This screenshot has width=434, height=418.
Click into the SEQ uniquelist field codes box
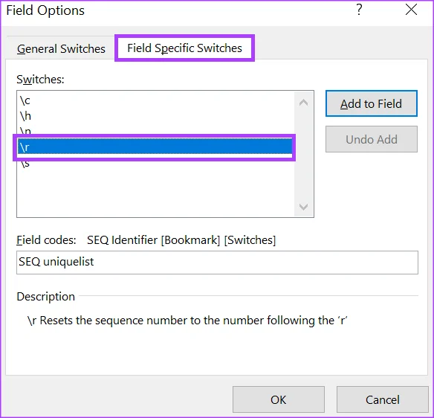coord(217,263)
